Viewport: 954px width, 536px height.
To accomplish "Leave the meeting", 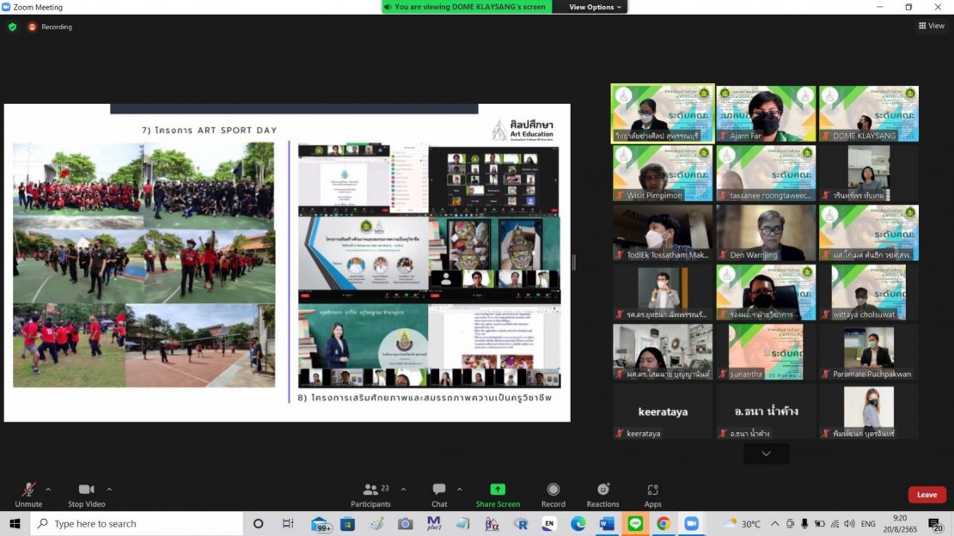I will pos(926,495).
